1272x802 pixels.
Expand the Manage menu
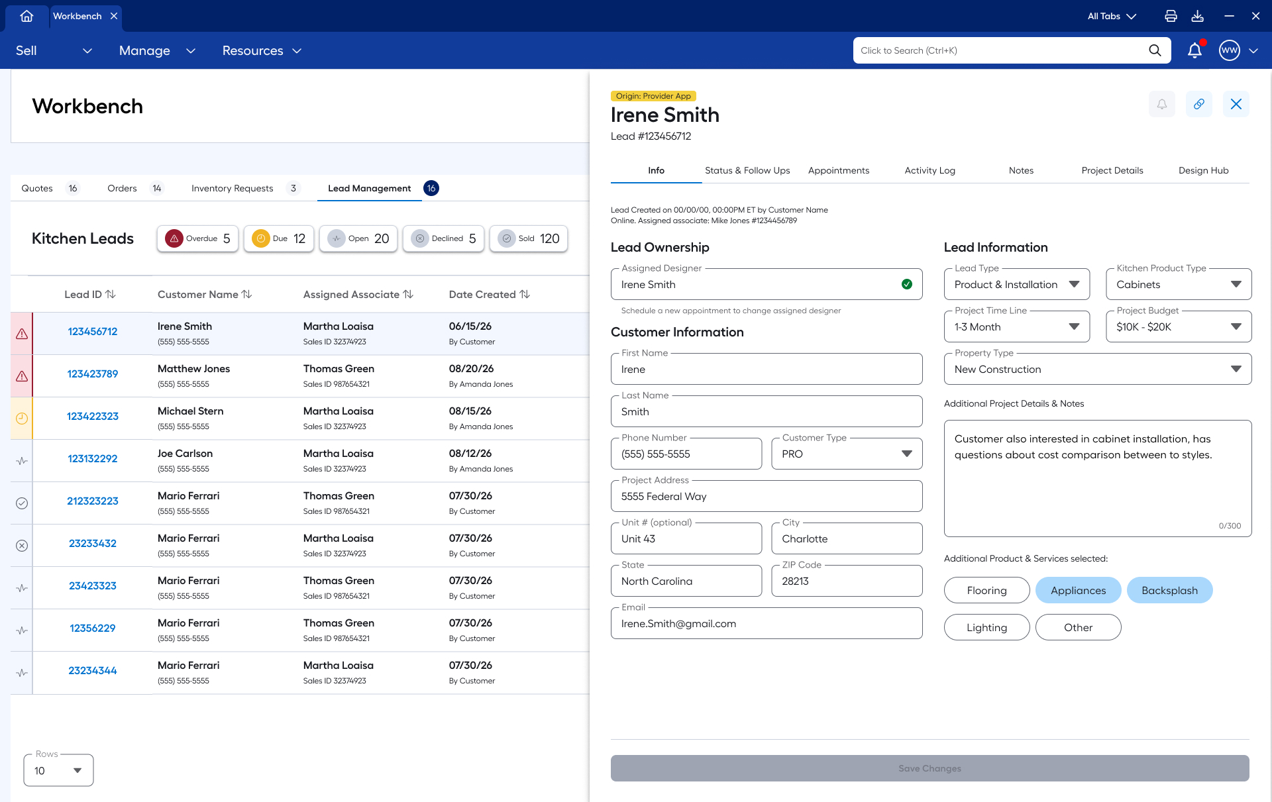158,50
